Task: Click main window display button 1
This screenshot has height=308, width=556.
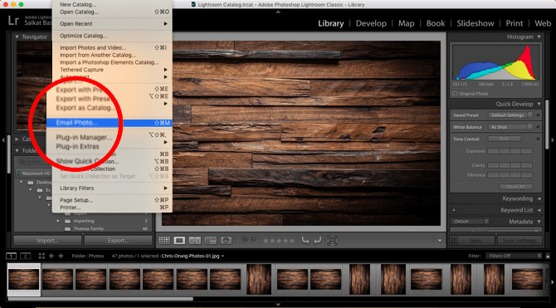Action: [x=12, y=256]
